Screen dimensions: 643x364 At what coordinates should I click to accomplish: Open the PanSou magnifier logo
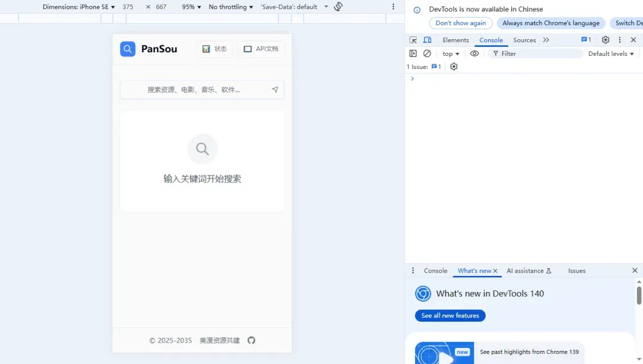click(x=127, y=49)
